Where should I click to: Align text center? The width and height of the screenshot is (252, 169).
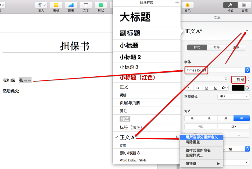point(209,118)
